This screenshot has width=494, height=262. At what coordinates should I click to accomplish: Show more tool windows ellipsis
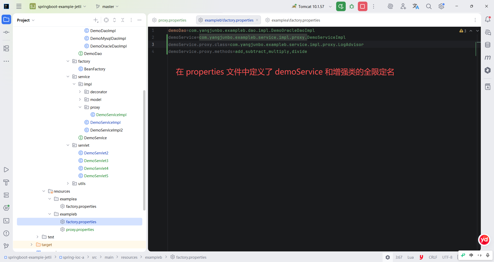(6, 61)
